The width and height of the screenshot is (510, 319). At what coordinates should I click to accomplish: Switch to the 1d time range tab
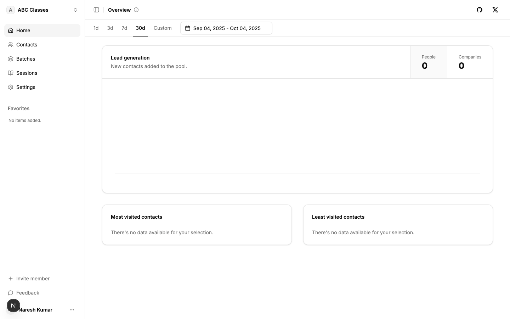pyautogui.click(x=96, y=28)
